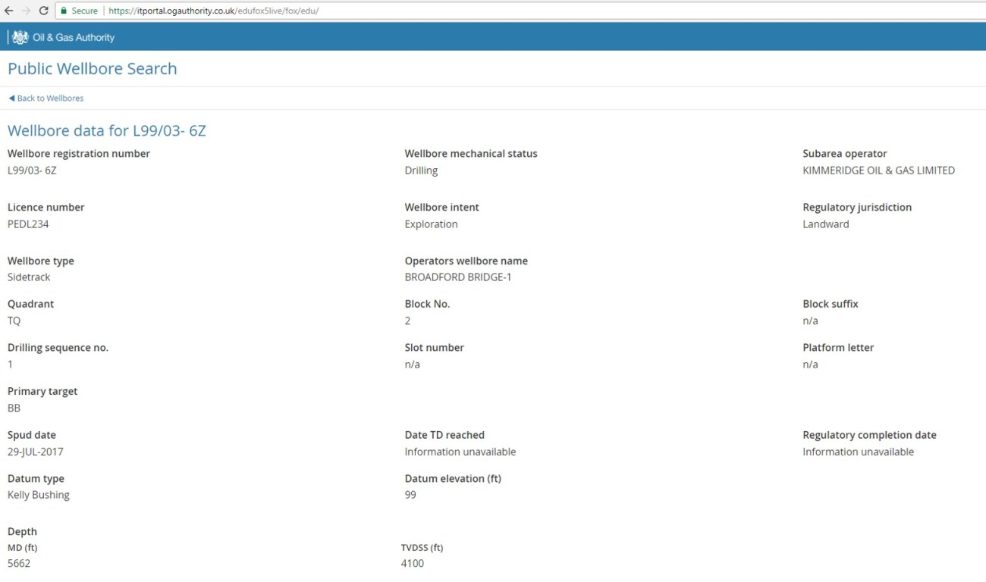Click the browser forward arrow
The image size is (986, 582).
(x=26, y=11)
